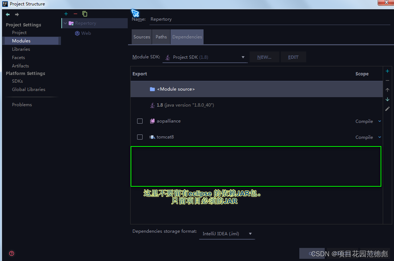394x261 pixels.
Task: Click the Repertory module folder icon
Action: tap(71, 23)
